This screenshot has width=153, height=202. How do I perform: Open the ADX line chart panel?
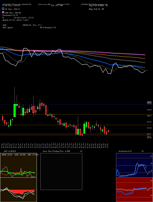18,165
